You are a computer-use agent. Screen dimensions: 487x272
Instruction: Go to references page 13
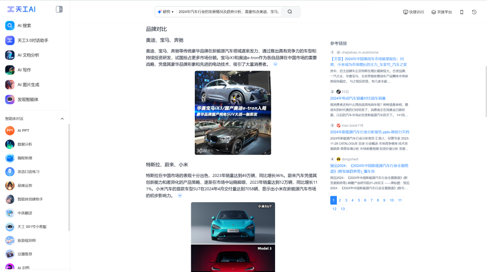point(343,209)
